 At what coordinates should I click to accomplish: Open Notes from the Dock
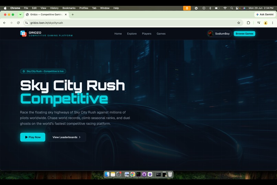click(113, 174)
